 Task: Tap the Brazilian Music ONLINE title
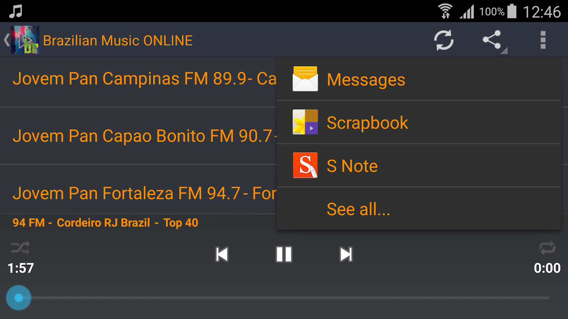coord(118,40)
